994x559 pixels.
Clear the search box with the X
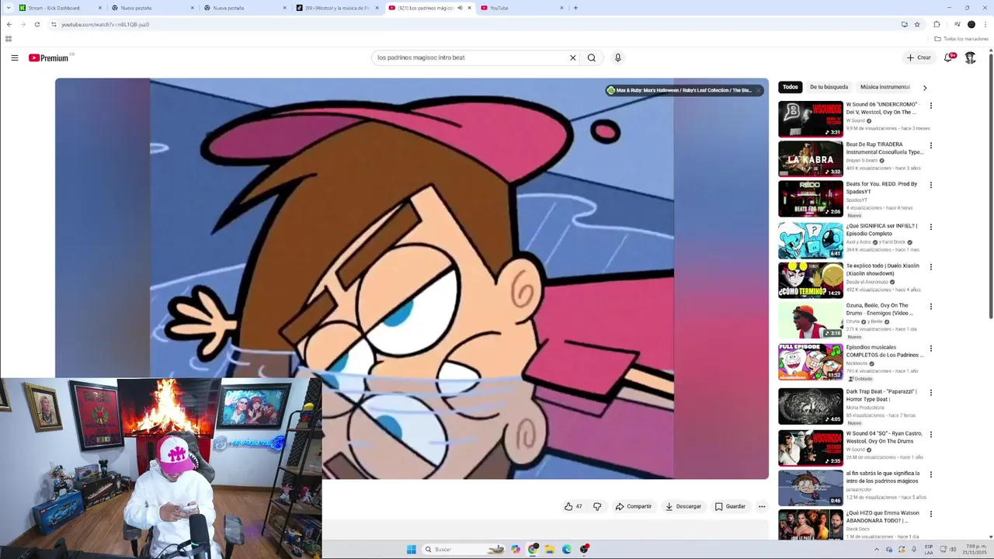pyautogui.click(x=573, y=57)
